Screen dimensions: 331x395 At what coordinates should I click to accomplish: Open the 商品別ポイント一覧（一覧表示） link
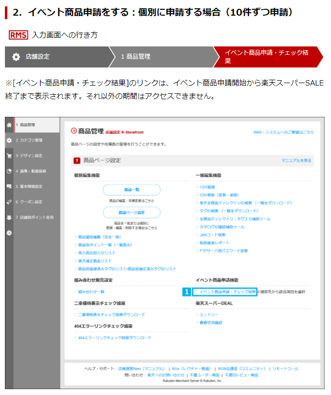click(105, 245)
